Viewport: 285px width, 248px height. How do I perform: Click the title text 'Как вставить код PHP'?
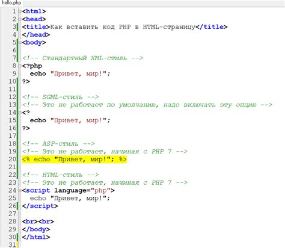point(91,27)
